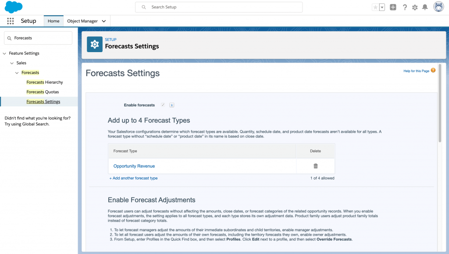449x254 pixels.
Task: Click the Search Setup field
Action: pos(219,7)
